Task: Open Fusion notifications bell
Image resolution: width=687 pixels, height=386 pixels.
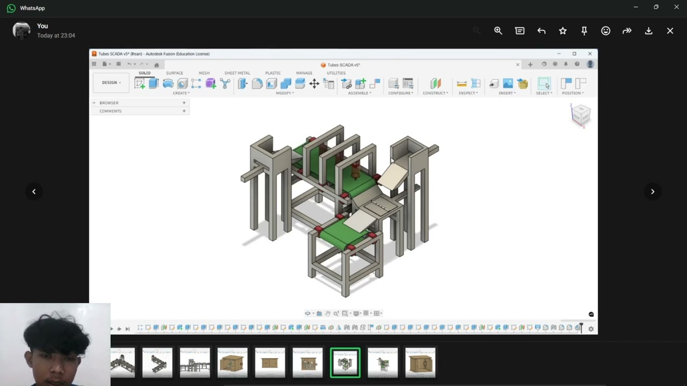Action: [x=565, y=64]
